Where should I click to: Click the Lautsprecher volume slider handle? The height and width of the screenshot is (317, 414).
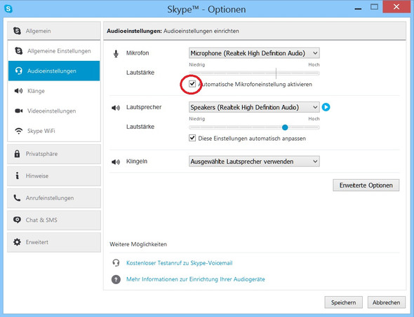pos(285,127)
